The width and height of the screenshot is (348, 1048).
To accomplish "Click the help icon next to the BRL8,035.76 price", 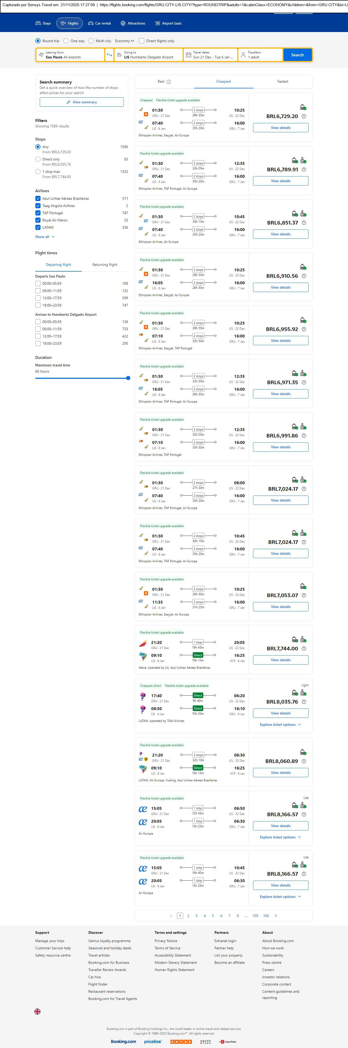I will tap(304, 702).
